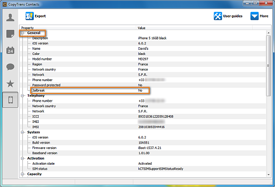Collapse the Telephony section

[x=22, y=96]
